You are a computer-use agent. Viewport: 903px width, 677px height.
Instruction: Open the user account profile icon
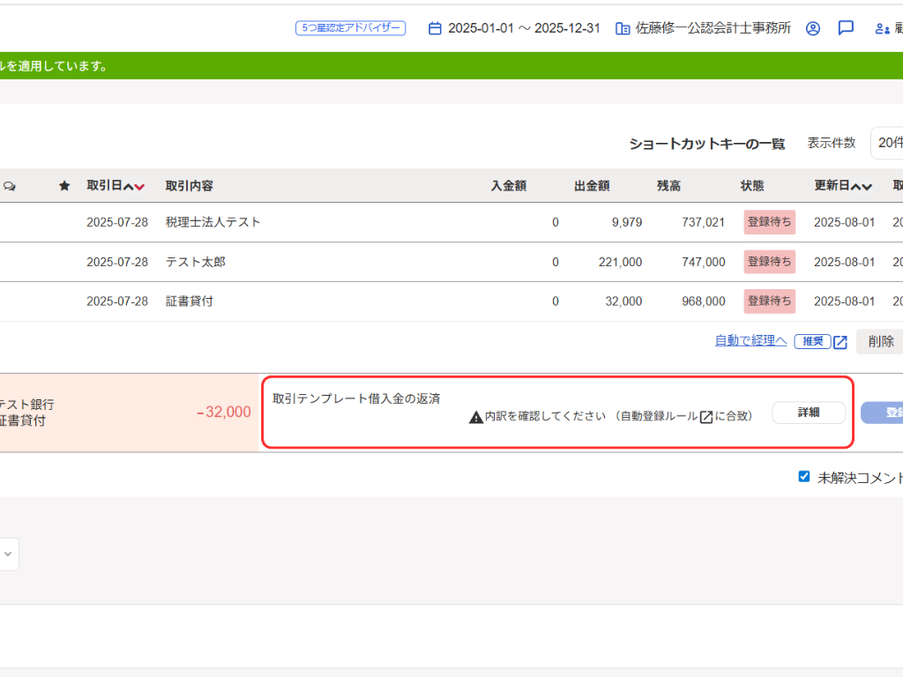point(813,28)
